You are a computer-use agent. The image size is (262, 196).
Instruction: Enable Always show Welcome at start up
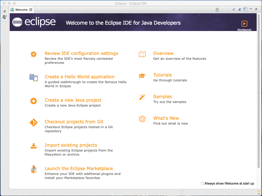203,184
